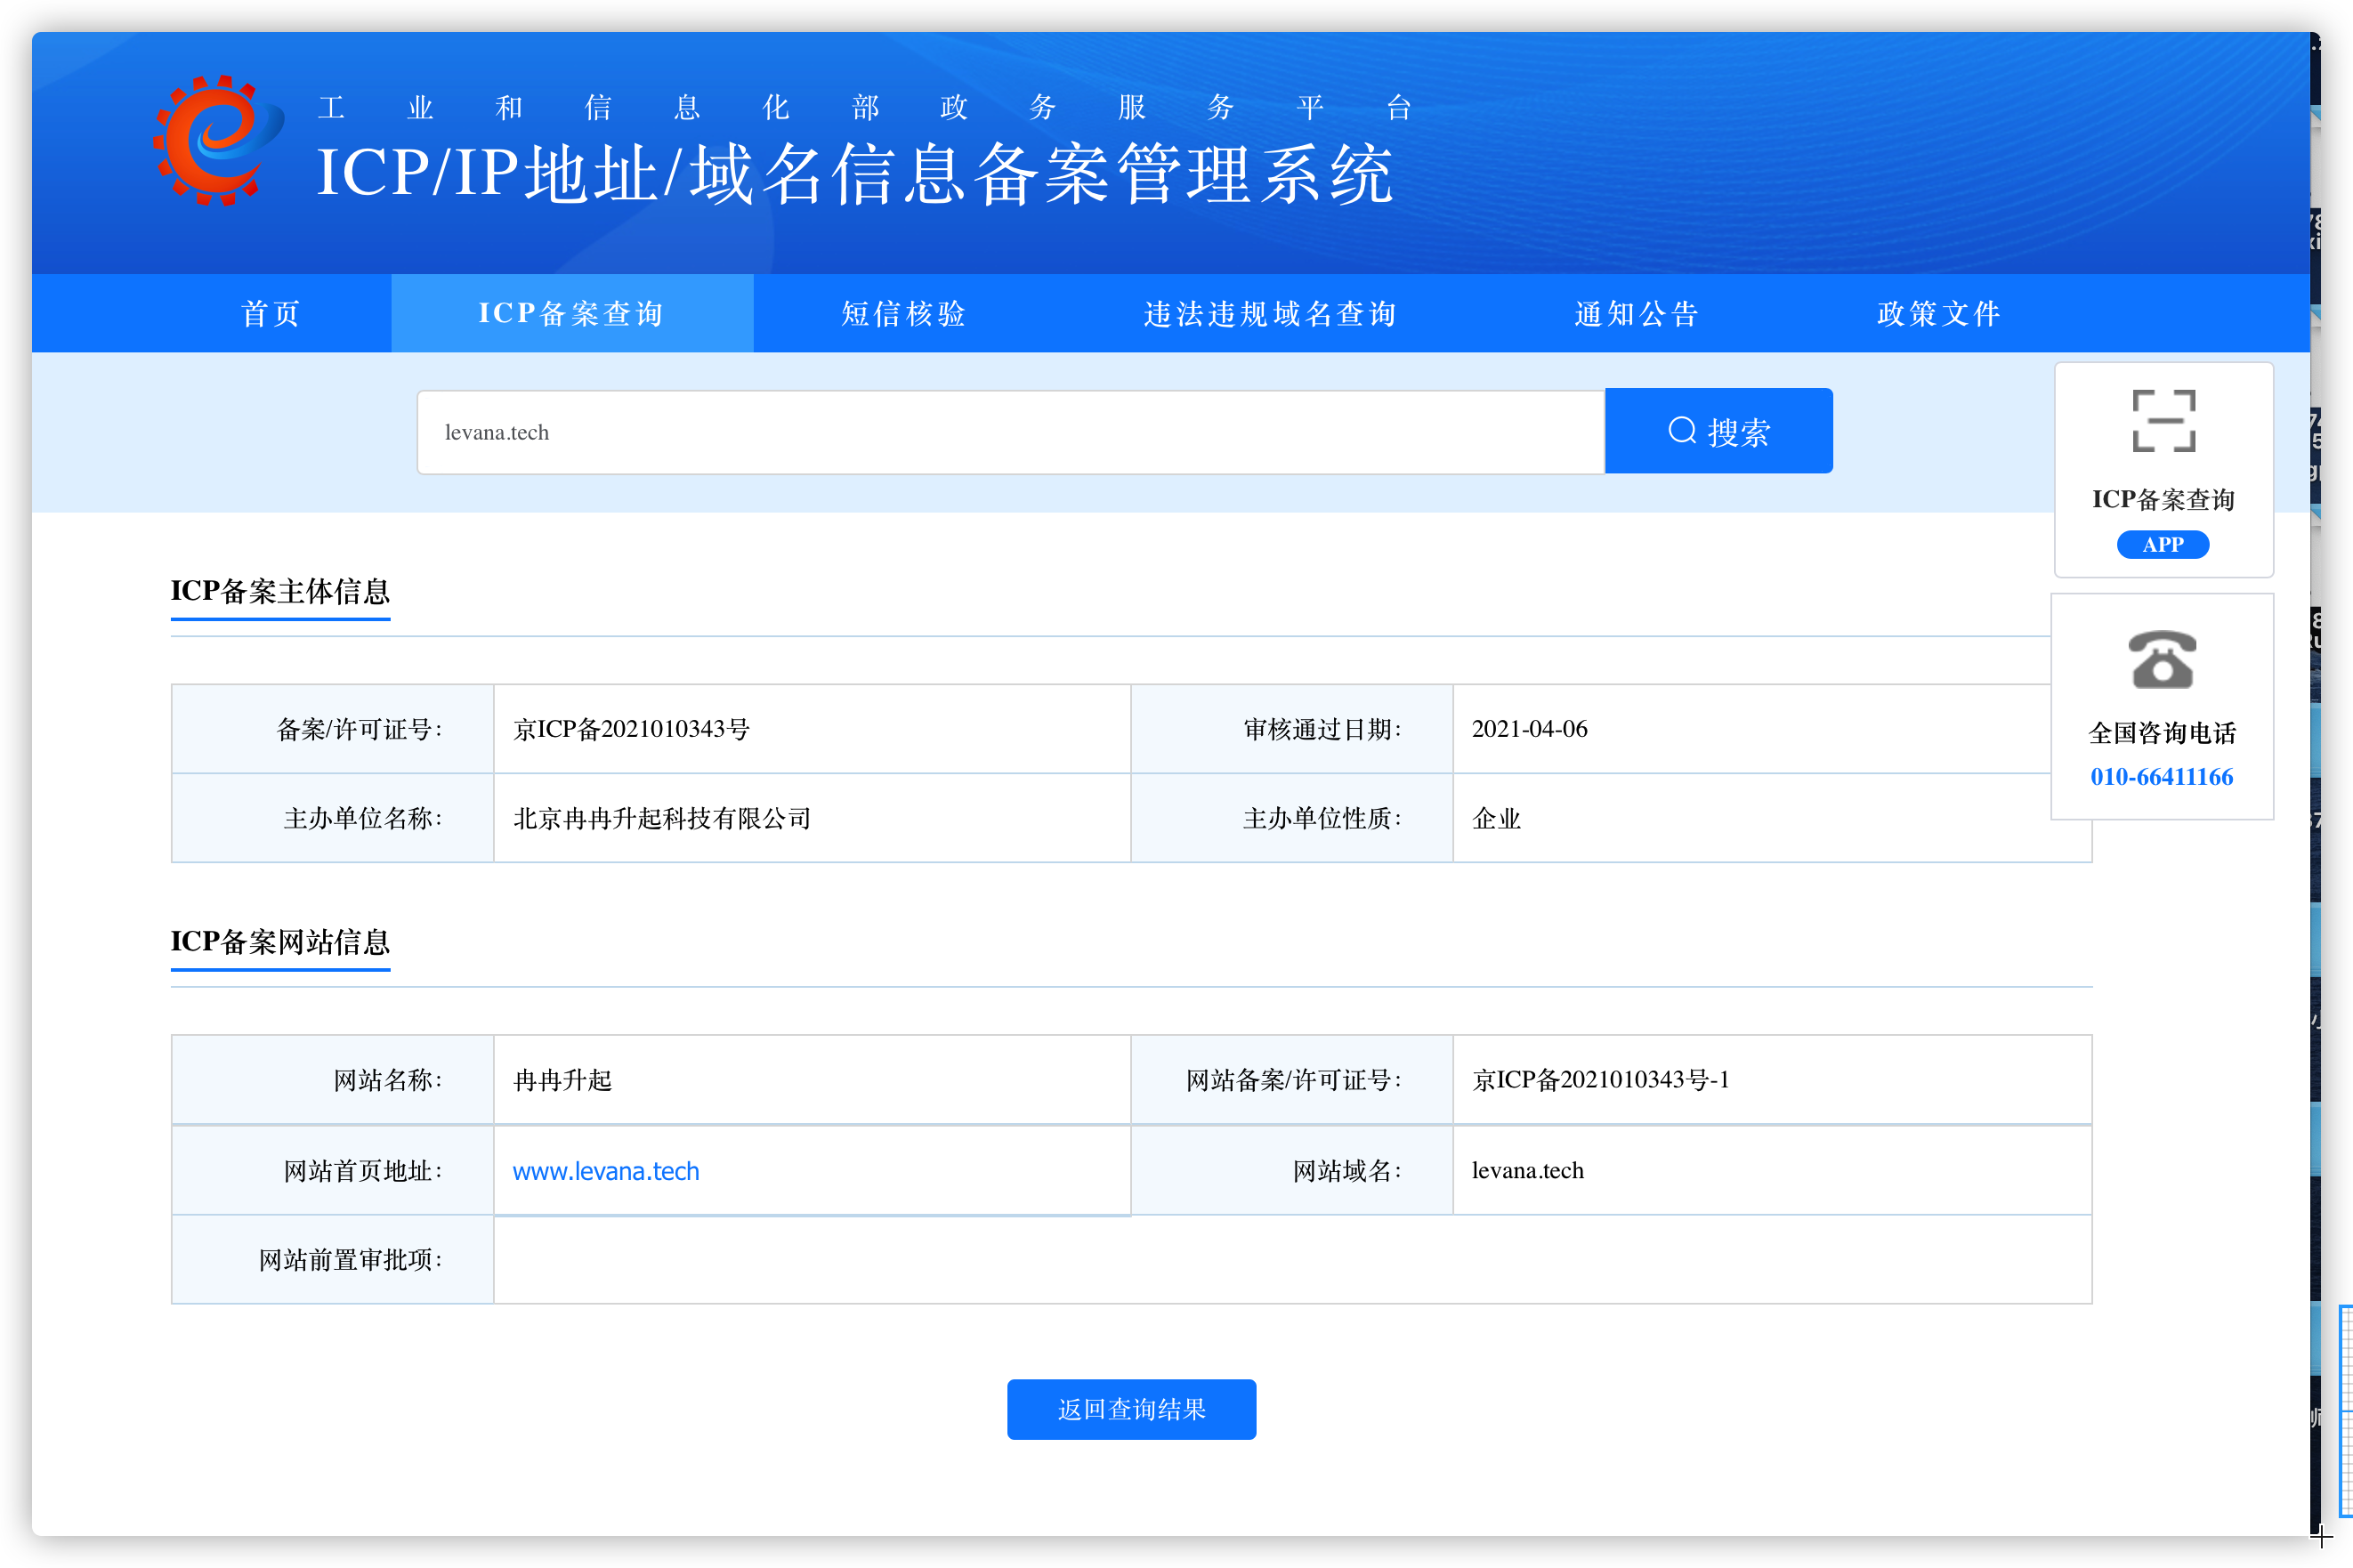Click the ICP备案查询 sidebar label

[2162, 499]
